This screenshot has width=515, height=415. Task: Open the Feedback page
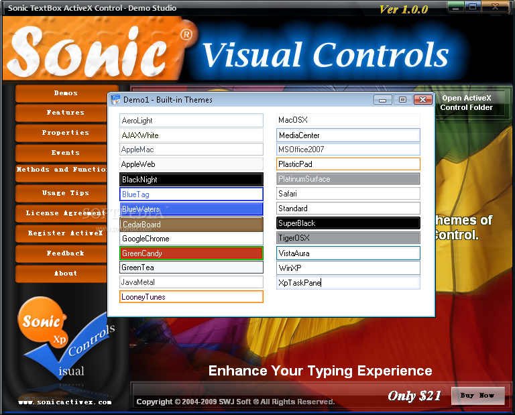pos(62,253)
